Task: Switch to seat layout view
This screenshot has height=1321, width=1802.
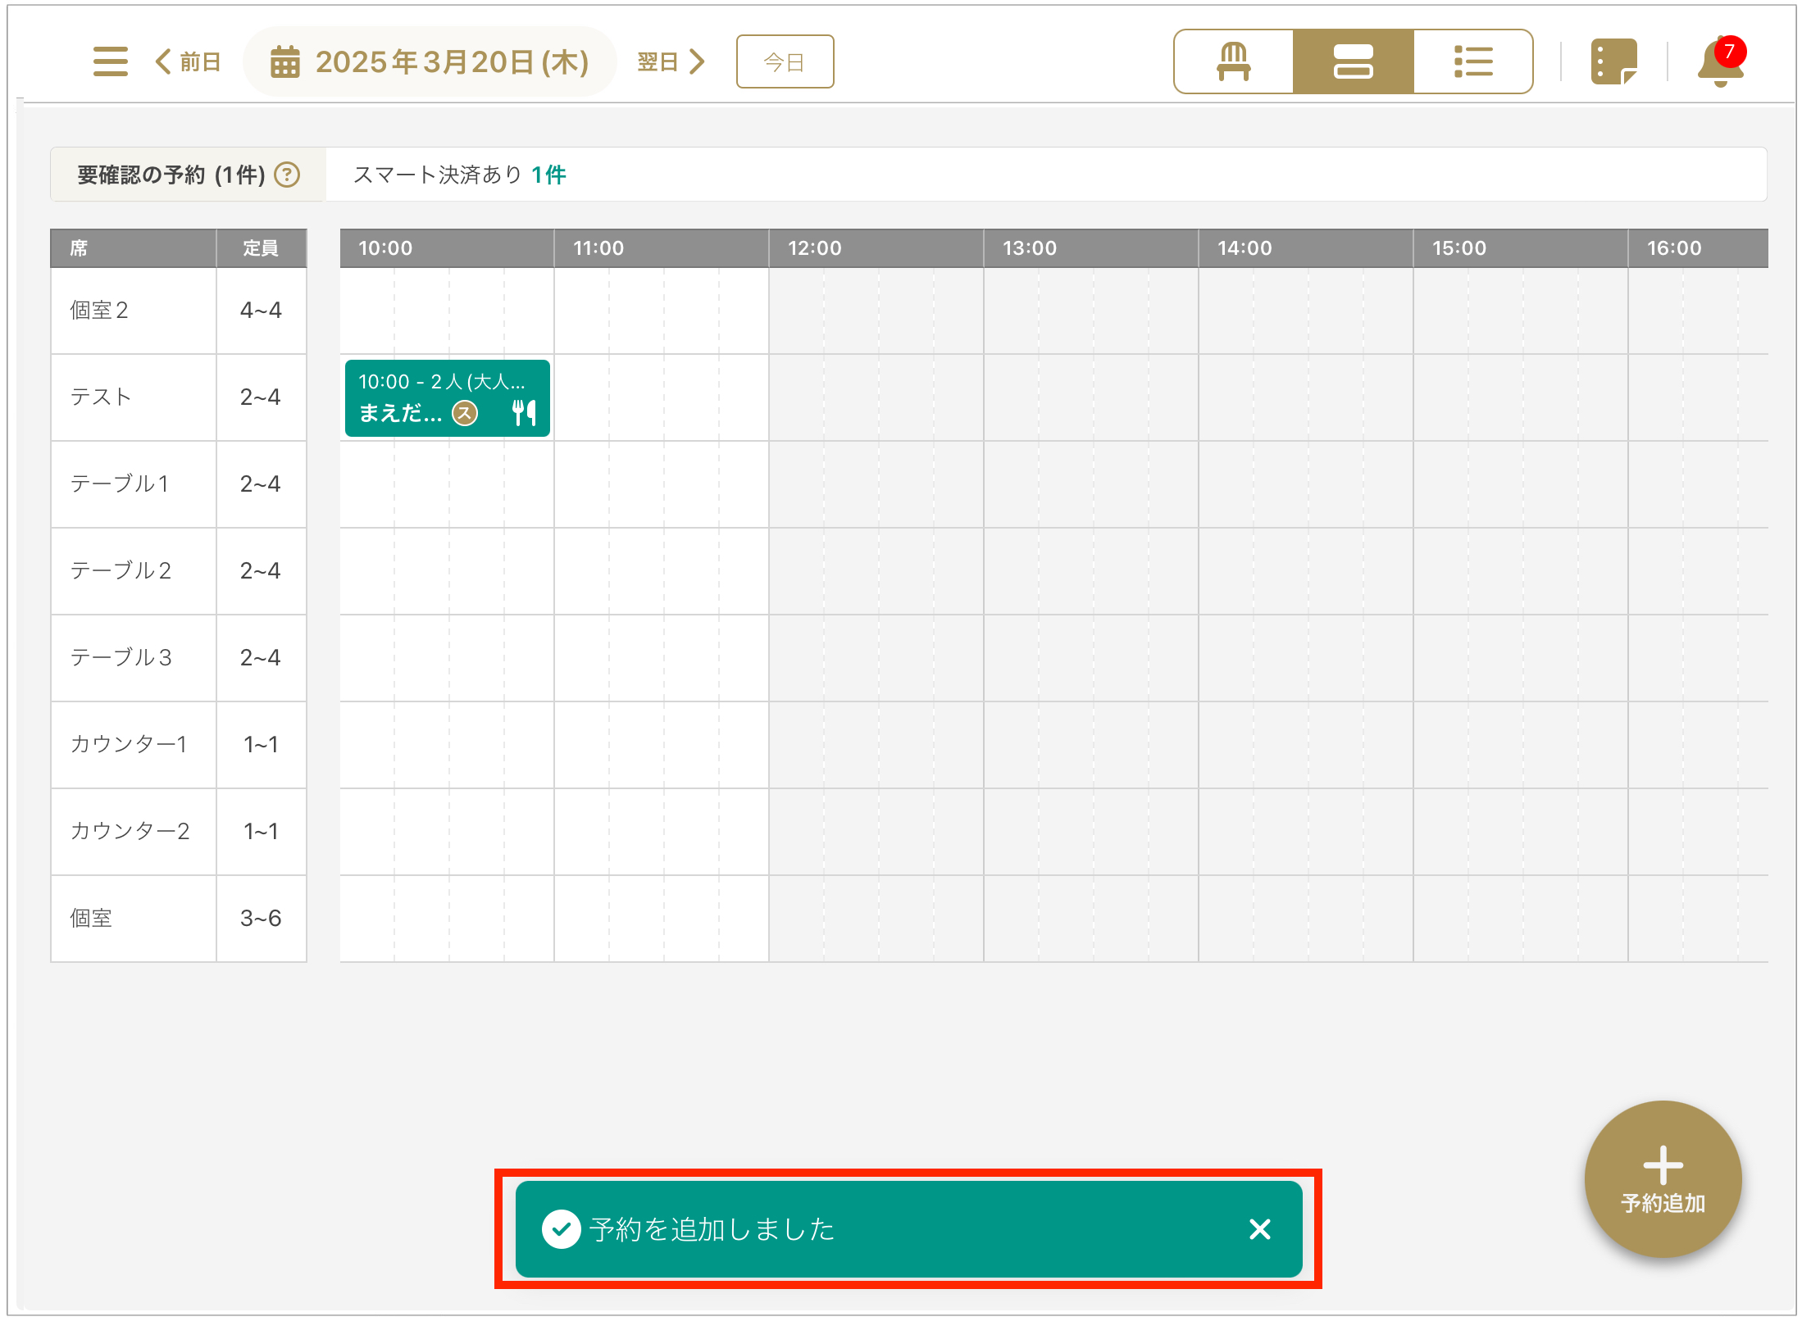Action: pyautogui.click(x=1233, y=61)
